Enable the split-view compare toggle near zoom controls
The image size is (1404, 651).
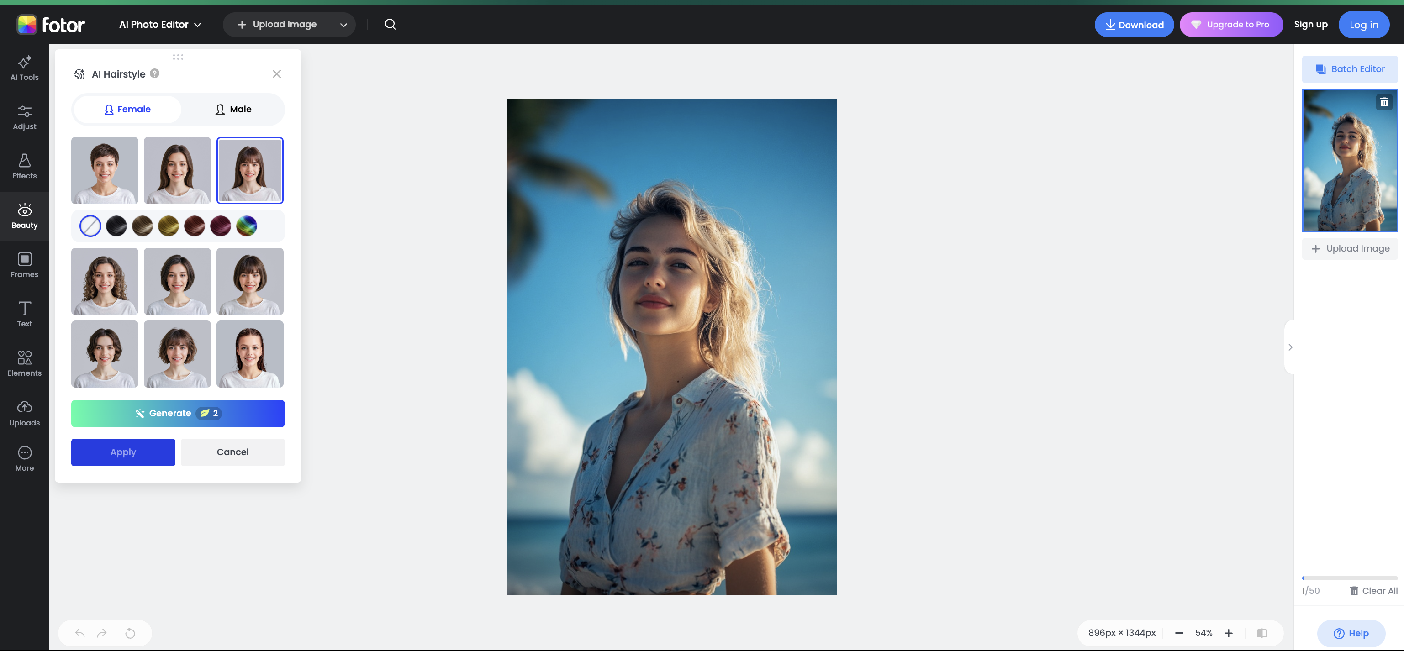click(1262, 632)
